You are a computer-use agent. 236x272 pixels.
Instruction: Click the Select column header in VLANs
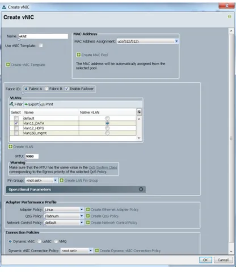(x=16, y=112)
